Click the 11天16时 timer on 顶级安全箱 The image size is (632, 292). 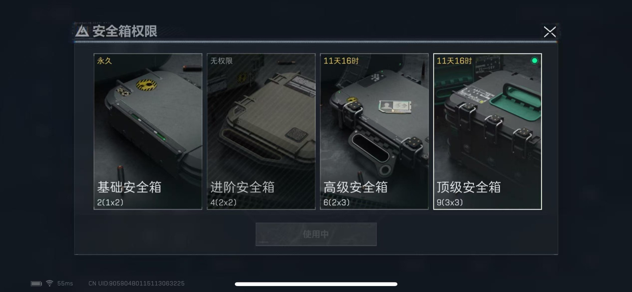pyautogui.click(x=454, y=61)
